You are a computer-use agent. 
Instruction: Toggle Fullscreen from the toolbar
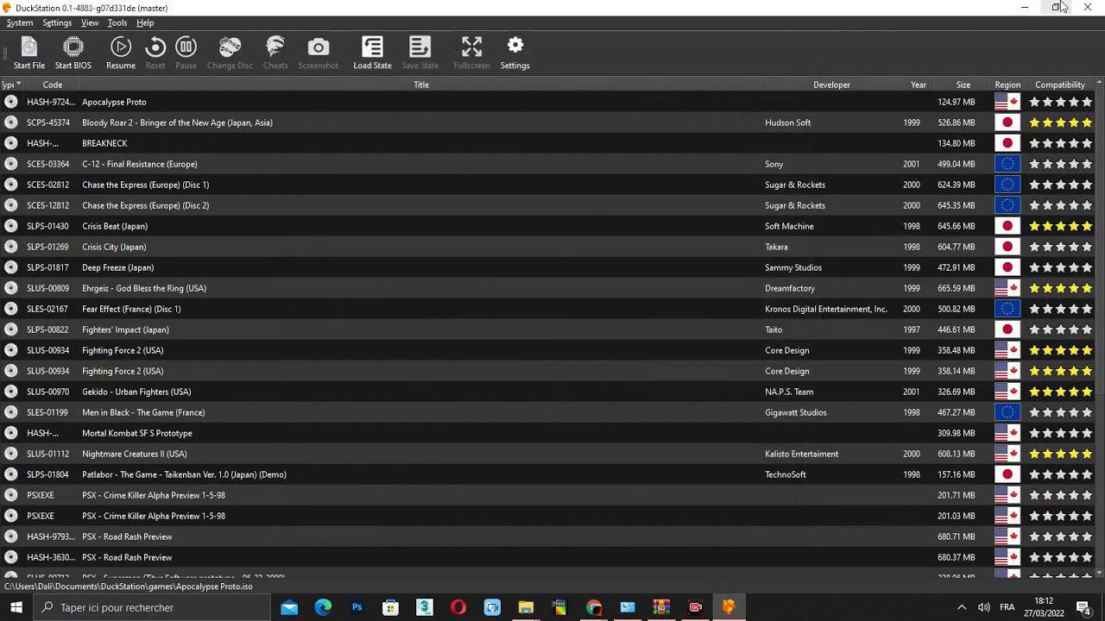coord(471,53)
